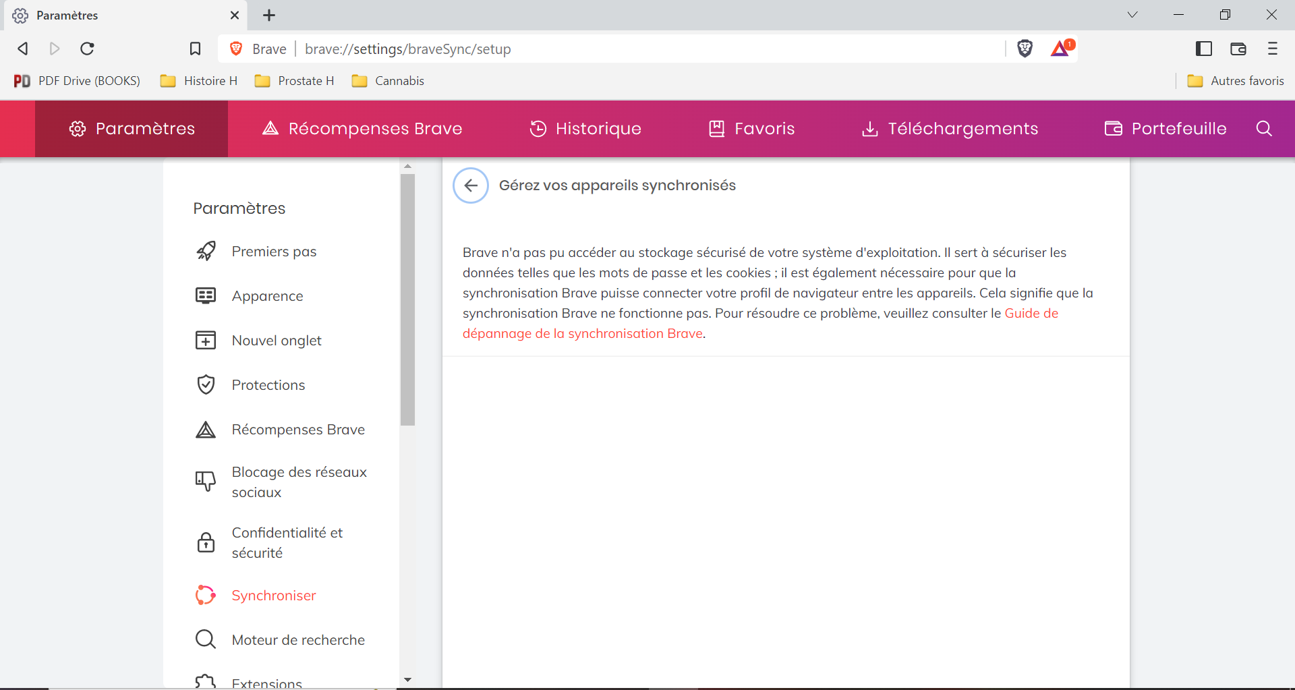Click the sidebar scrollbar up arrow
1295x690 pixels.
click(407, 166)
